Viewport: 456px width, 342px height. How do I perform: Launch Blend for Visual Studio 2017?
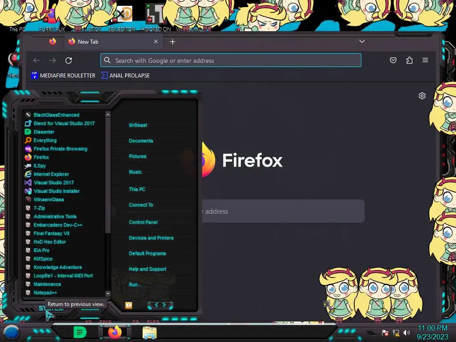(60, 123)
